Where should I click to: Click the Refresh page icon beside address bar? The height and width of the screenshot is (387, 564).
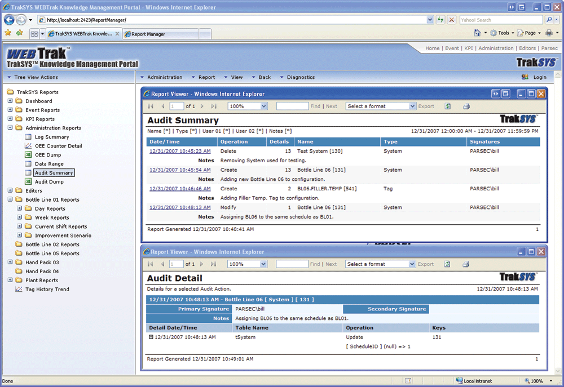(440, 20)
